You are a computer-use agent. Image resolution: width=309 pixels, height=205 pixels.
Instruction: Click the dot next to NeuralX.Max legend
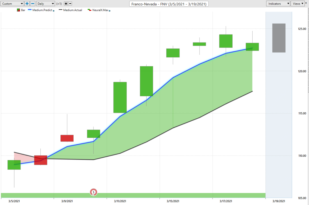pos(110,11)
